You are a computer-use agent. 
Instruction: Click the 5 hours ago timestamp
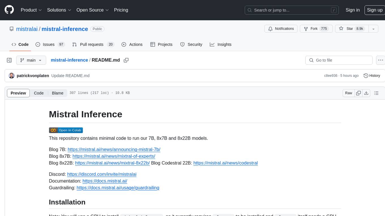coord(350,76)
